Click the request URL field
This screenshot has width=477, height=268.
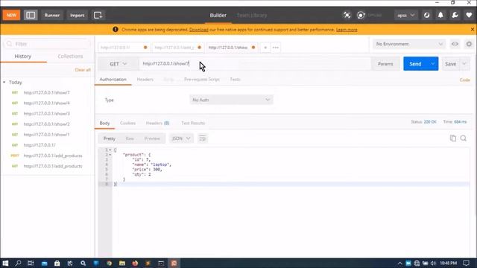tap(255, 63)
